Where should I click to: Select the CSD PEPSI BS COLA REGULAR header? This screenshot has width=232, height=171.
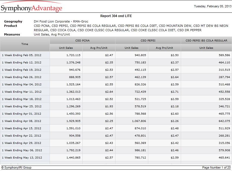207,41
